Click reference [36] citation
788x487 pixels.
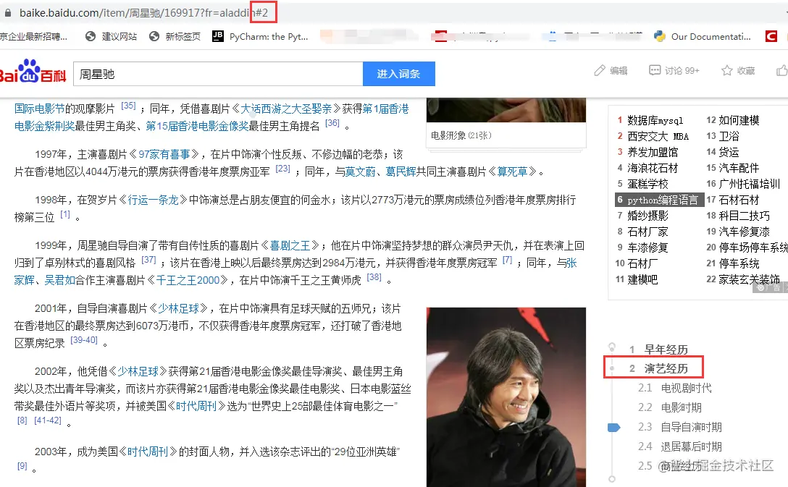point(332,123)
